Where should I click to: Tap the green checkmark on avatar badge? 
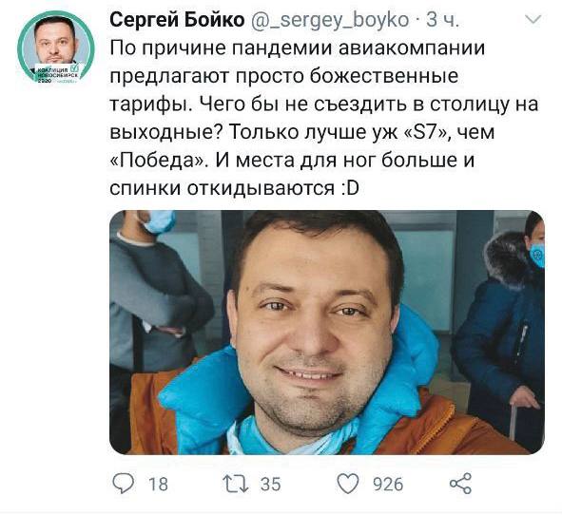tap(75, 67)
